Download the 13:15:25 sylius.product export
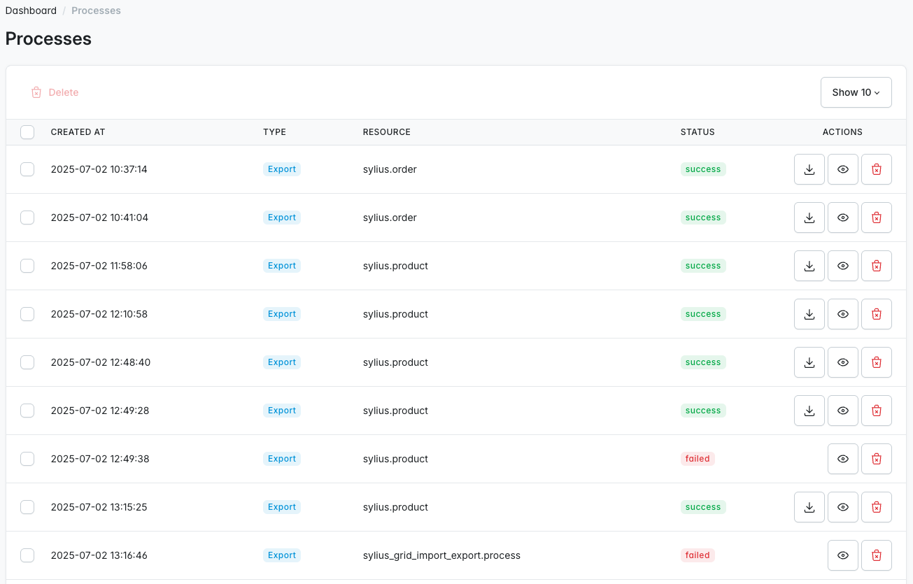 [x=809, y=507]
